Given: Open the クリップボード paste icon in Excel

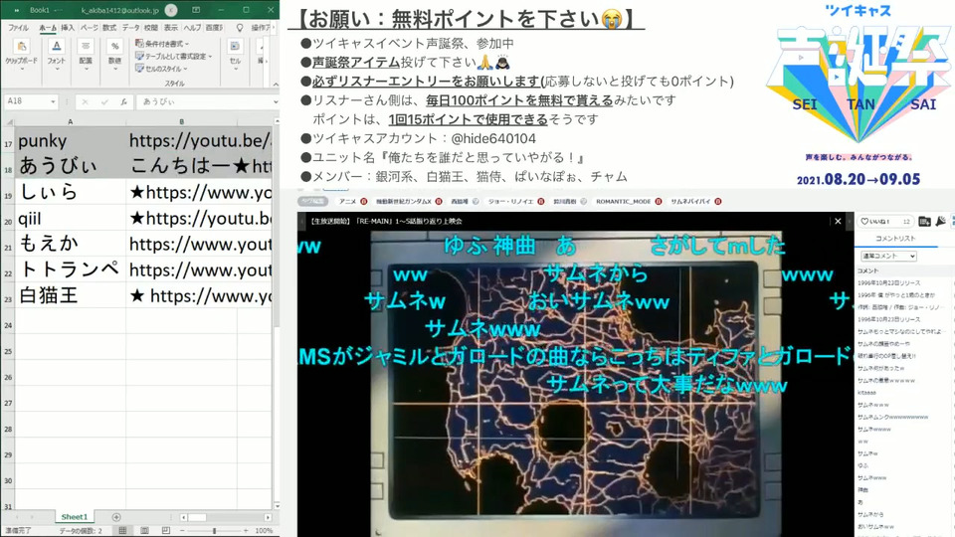Looking at the screenshot, I should coord(21,47).
